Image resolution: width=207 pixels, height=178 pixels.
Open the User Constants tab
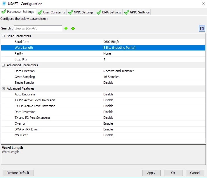click(x=51, y=12)
